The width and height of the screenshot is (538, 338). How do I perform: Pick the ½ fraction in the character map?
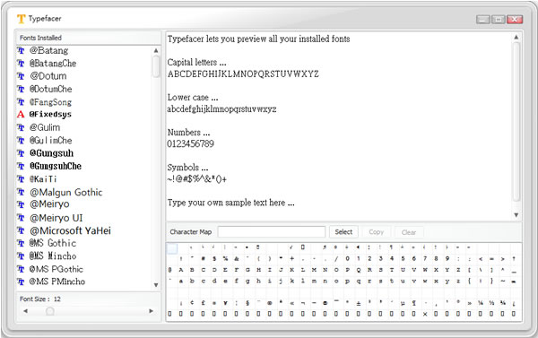click(x=491, y=303)
